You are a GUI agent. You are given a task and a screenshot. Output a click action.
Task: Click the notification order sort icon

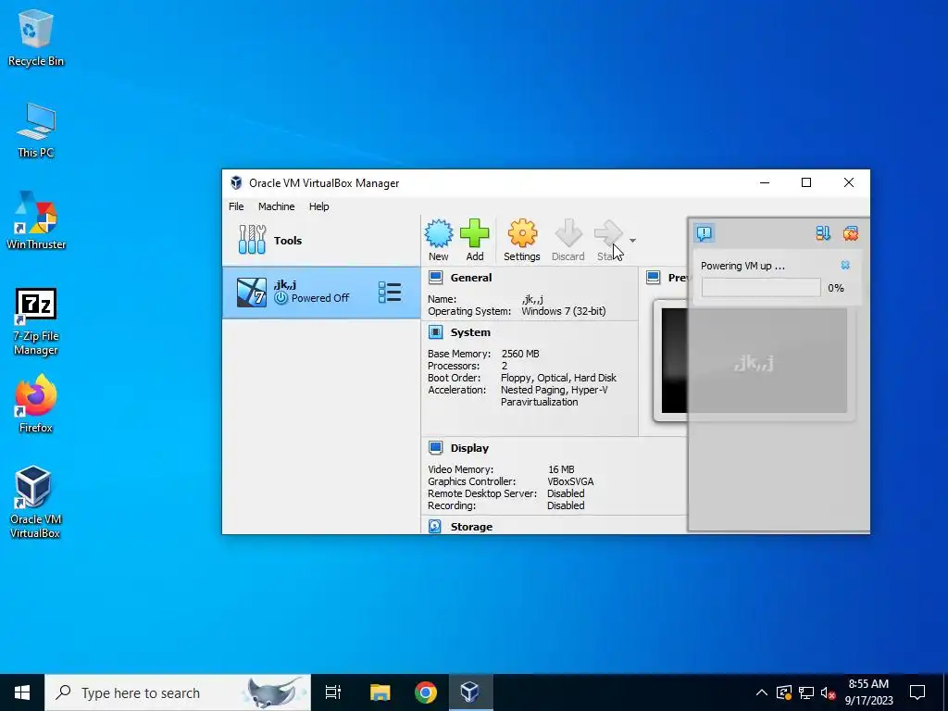coord(823,233)
